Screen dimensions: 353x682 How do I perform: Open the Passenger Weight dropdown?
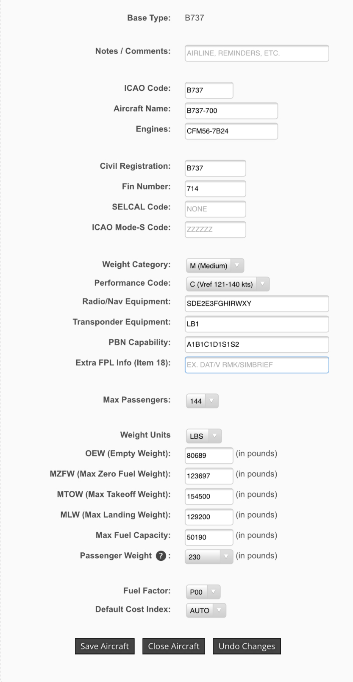click(209, 557)
